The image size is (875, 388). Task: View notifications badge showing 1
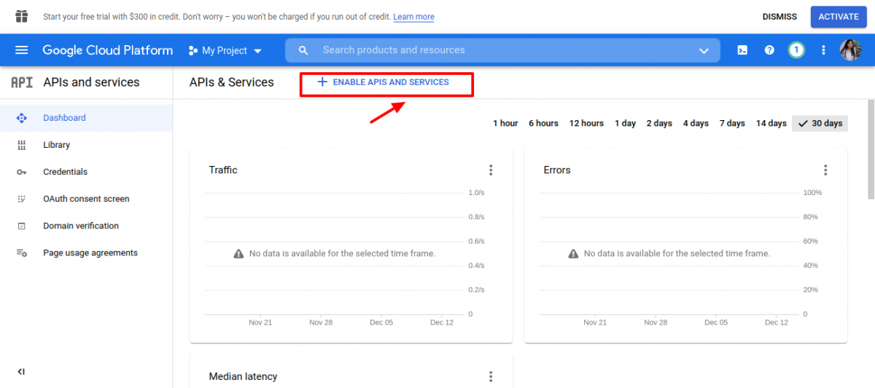[x=796, y=50]
